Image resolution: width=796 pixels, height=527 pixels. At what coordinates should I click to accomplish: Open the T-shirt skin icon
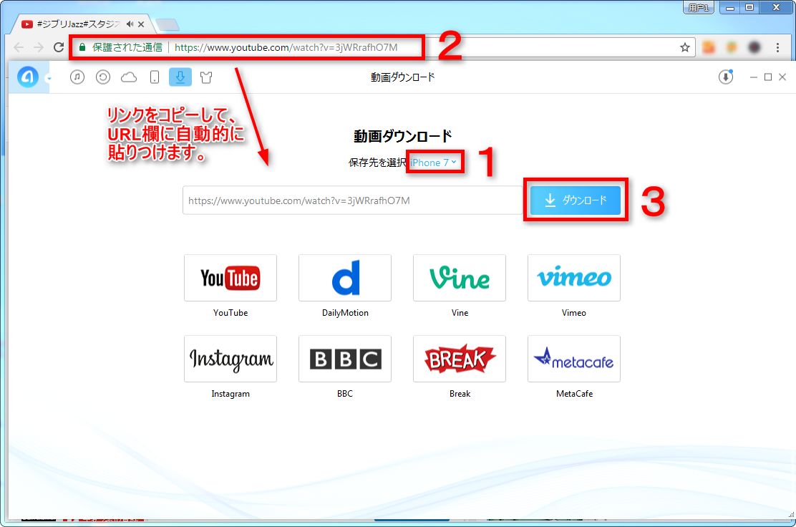point(206,77)
